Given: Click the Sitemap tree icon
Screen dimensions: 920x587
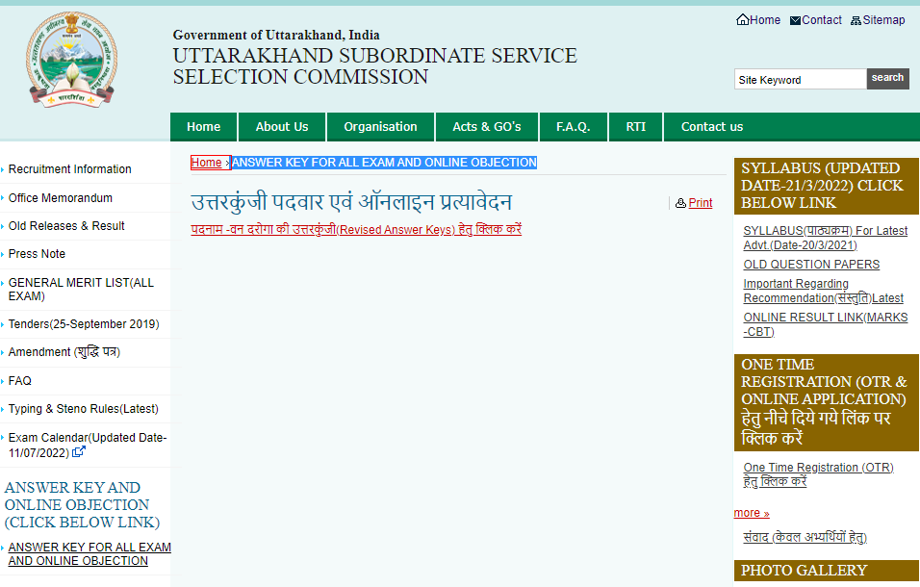Looking at the screenshot, I should point(856,20).
